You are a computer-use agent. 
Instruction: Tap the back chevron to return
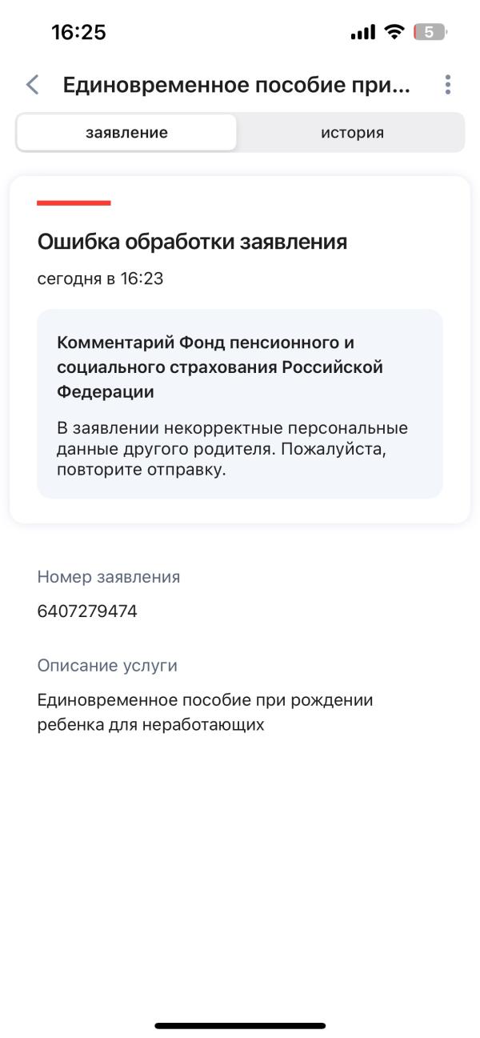[33, 84]
